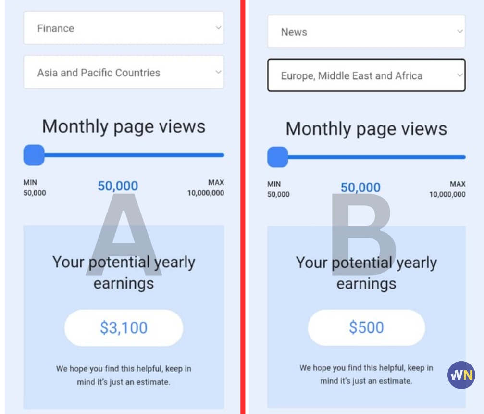This screenshot has height=414, width=484.
Task: Click the slider track in calculator A
Action: tap(135, 155)
